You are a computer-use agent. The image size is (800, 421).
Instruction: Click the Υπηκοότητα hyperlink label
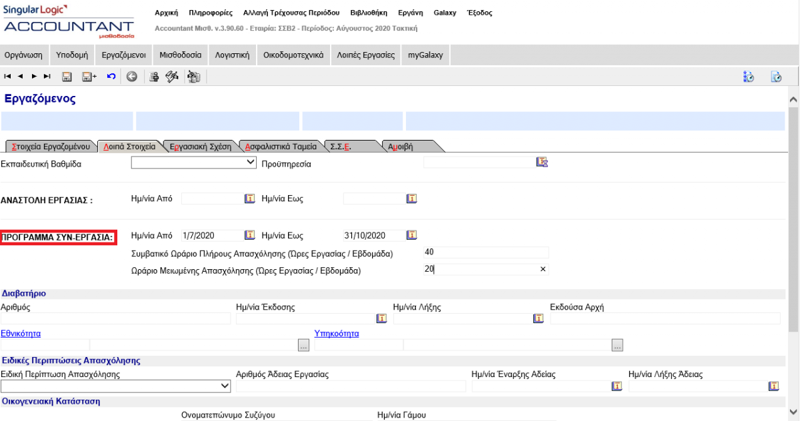337,333
